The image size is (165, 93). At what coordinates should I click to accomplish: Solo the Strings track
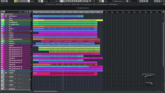click(8, 20)
